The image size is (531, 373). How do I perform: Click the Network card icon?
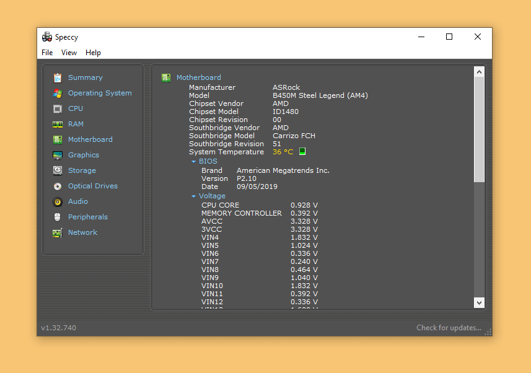pos(58,233)
